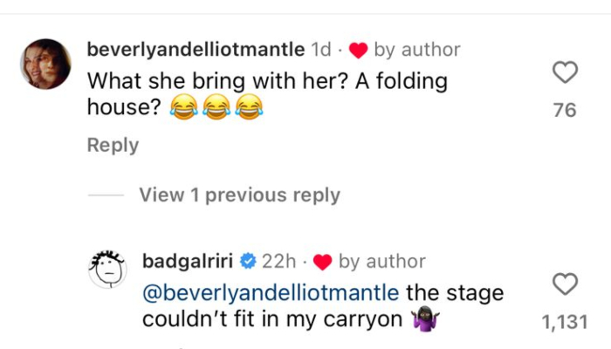Click the 1d comment timestamp
This screenshot has height=349, width=611.
point(320,50)
